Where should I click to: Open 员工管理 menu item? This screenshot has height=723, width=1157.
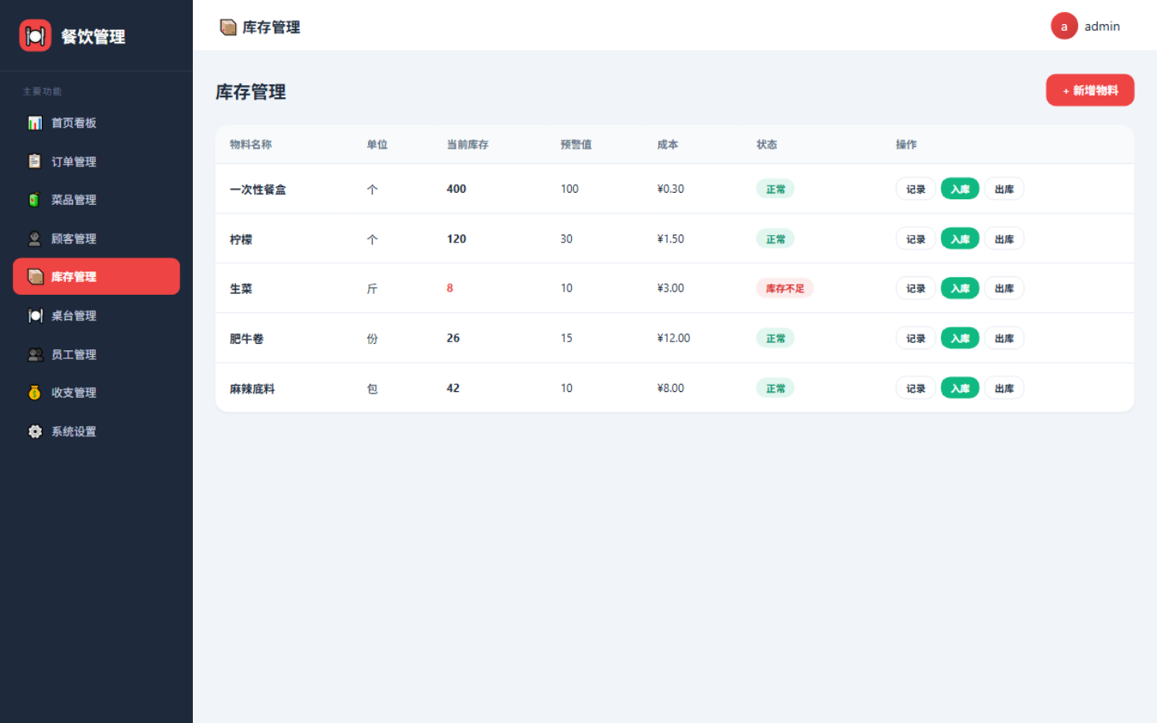coord(96,354)
